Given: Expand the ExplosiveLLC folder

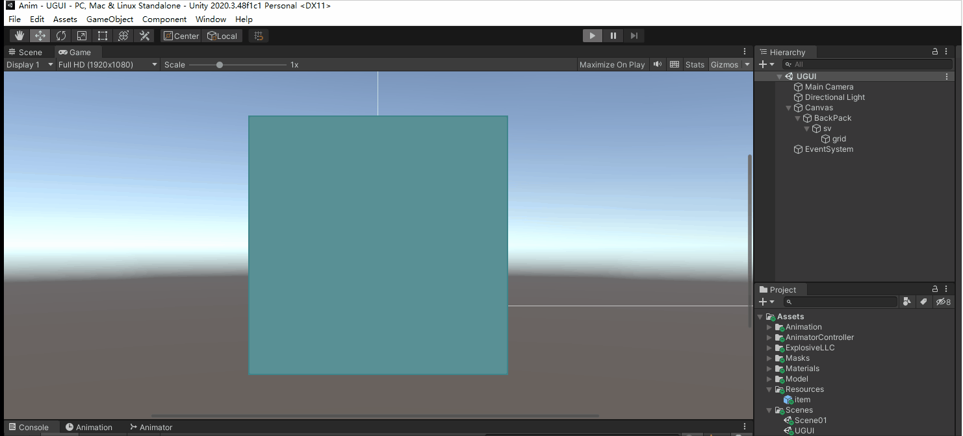Looking at the screenshot, I should coord(770,348).
